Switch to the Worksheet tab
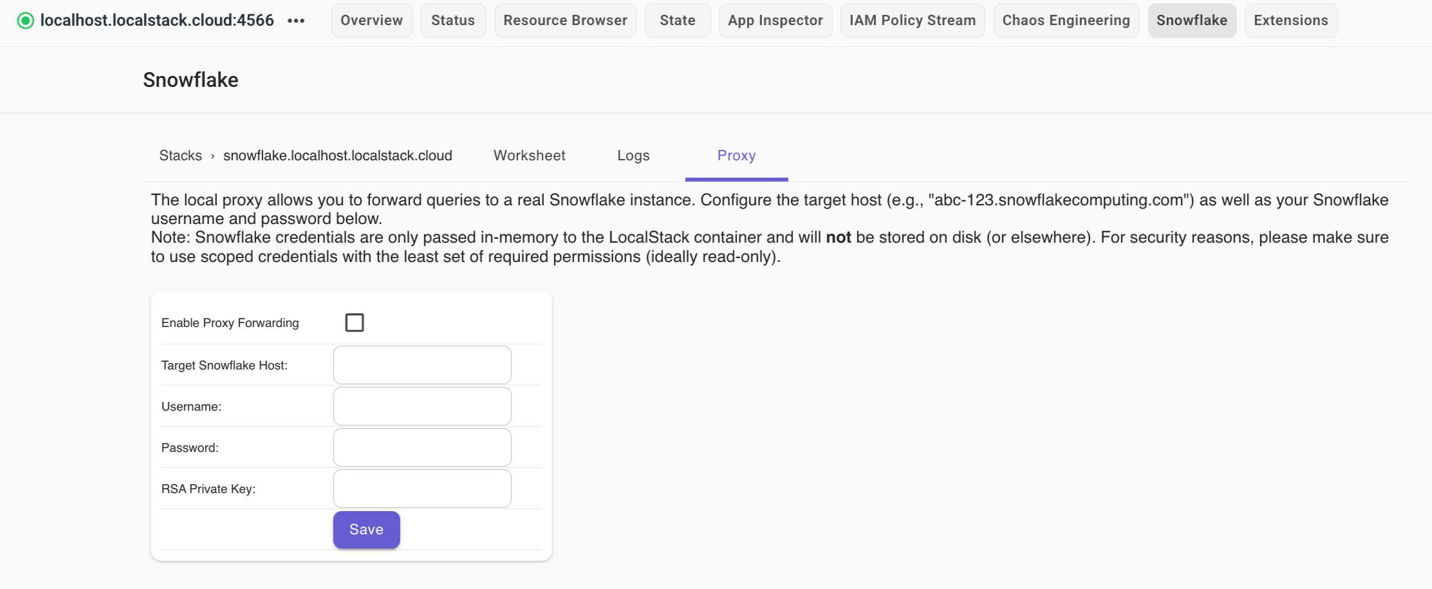Viewport: 1432px width, 589px height. [x=528, y=155]
